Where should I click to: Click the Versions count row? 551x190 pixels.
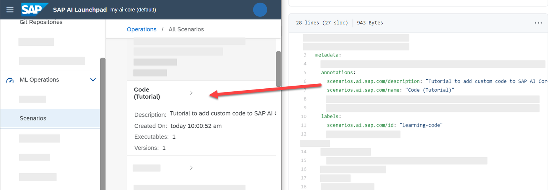[150, 148]
